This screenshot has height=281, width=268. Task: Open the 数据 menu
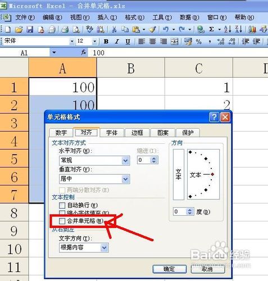pos(189,17)
